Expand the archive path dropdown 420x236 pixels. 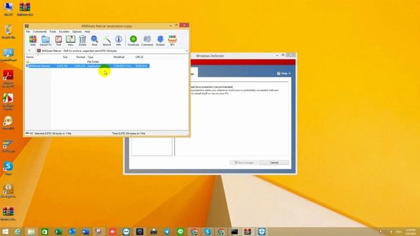[186, 51]
